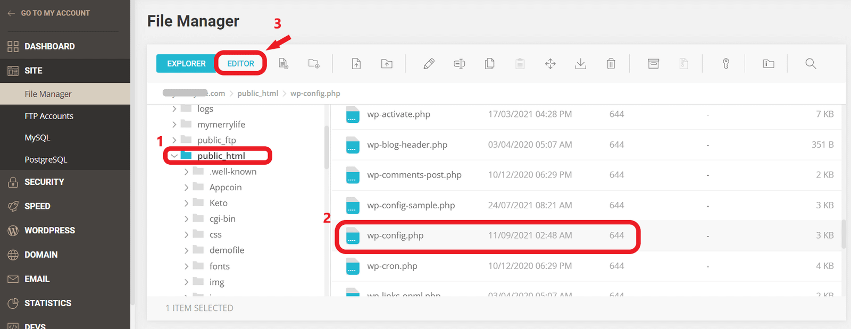Click the File Upload toolbar icon

click(x=356, y=64)
